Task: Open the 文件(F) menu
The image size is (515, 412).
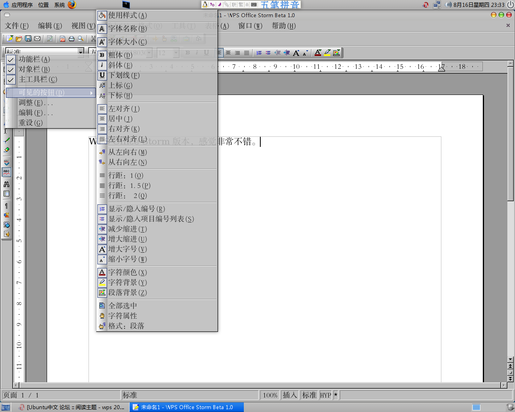Action: pos(17,26)
